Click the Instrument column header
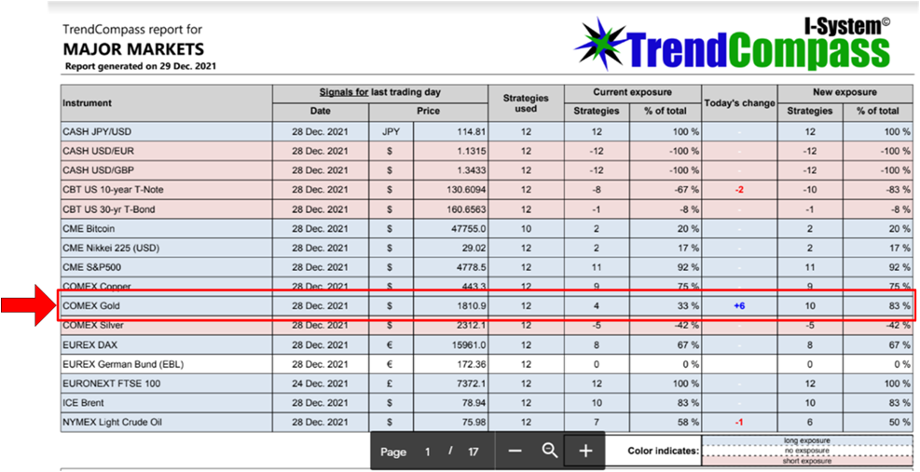 tap(166, 103)
